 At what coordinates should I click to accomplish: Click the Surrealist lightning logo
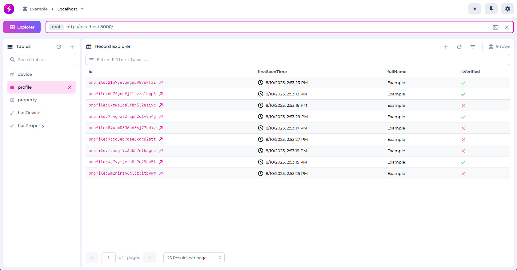click(9, 9)
